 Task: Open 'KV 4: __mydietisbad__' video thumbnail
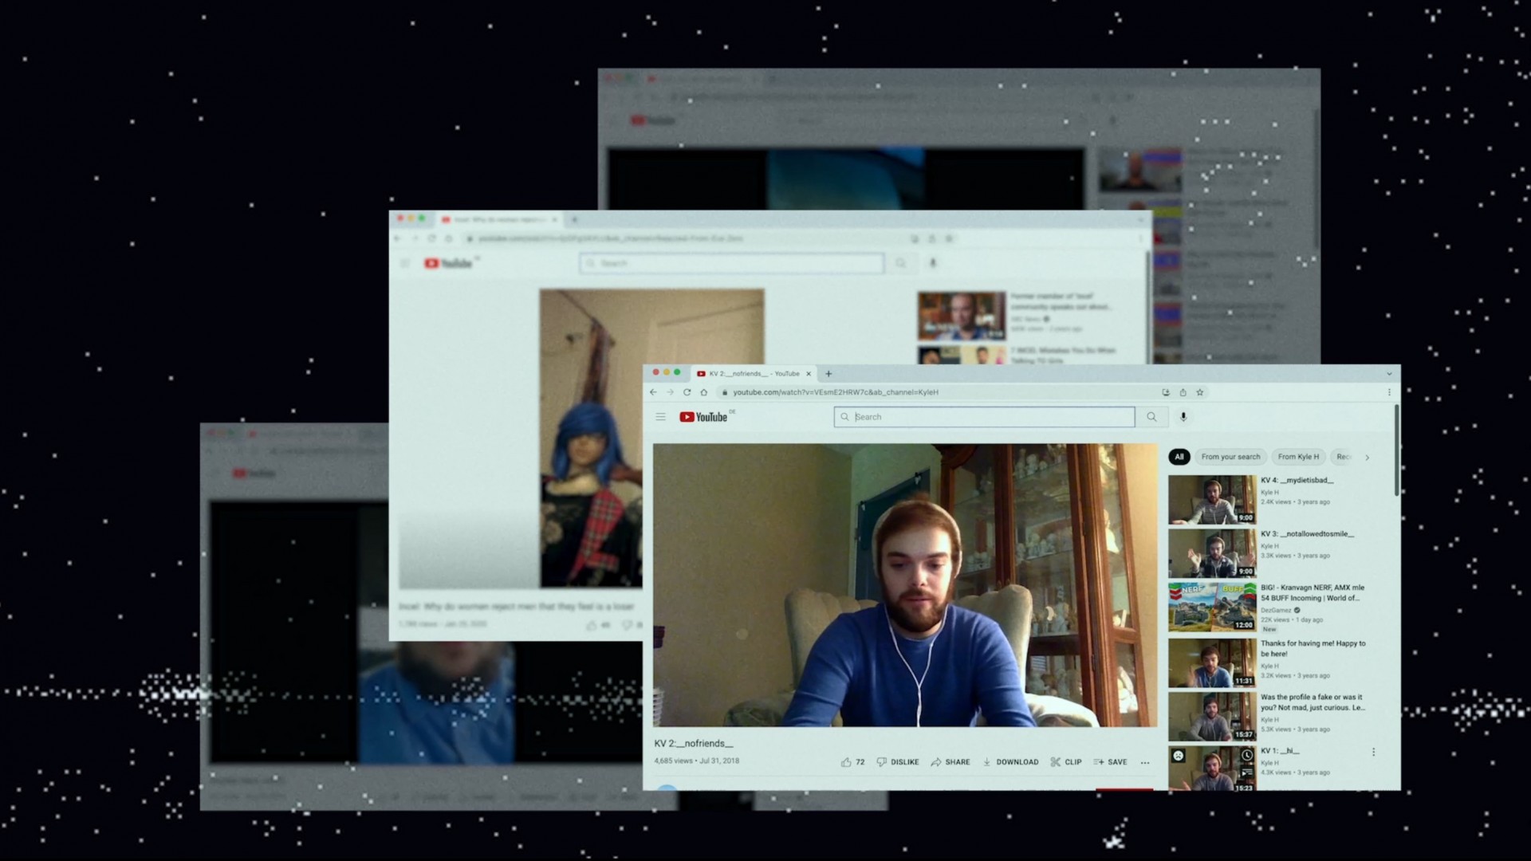(1211, 500)
